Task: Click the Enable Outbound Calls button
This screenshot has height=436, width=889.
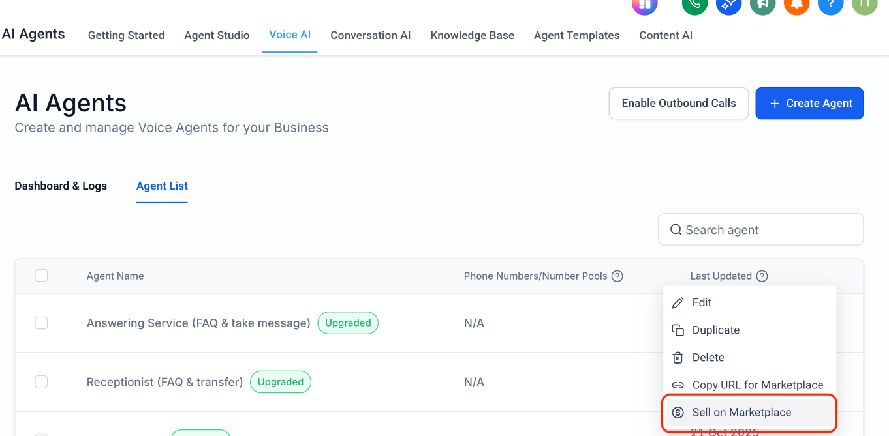Action: click(679, 104)
